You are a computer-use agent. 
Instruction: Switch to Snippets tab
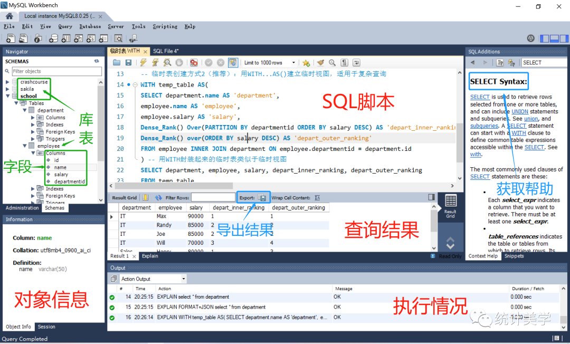click(x=514, y=256)
